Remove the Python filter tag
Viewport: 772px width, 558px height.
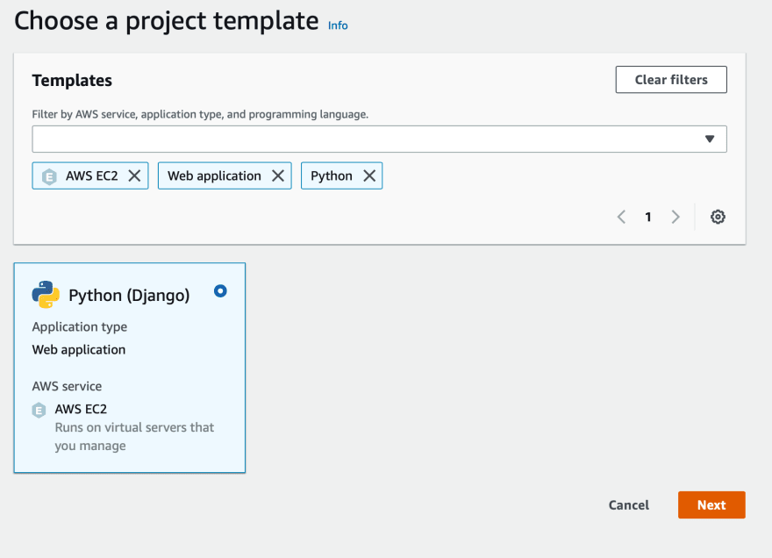click(369, 175)
